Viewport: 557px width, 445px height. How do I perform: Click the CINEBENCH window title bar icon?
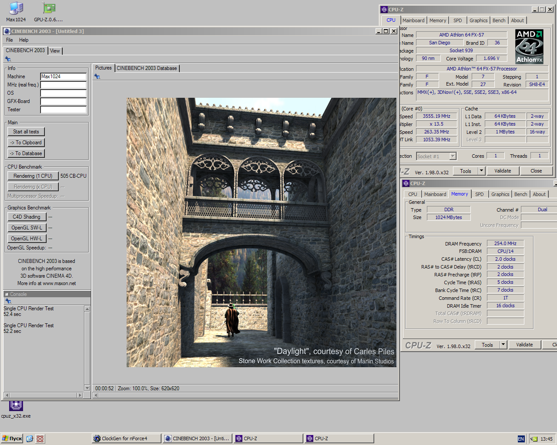[x=7, y=31]
